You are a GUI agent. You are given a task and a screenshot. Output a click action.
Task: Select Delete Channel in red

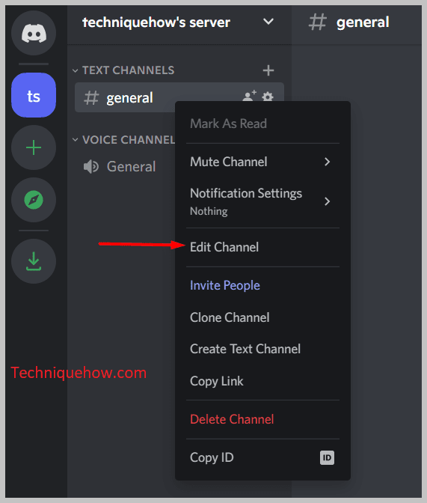263,419
